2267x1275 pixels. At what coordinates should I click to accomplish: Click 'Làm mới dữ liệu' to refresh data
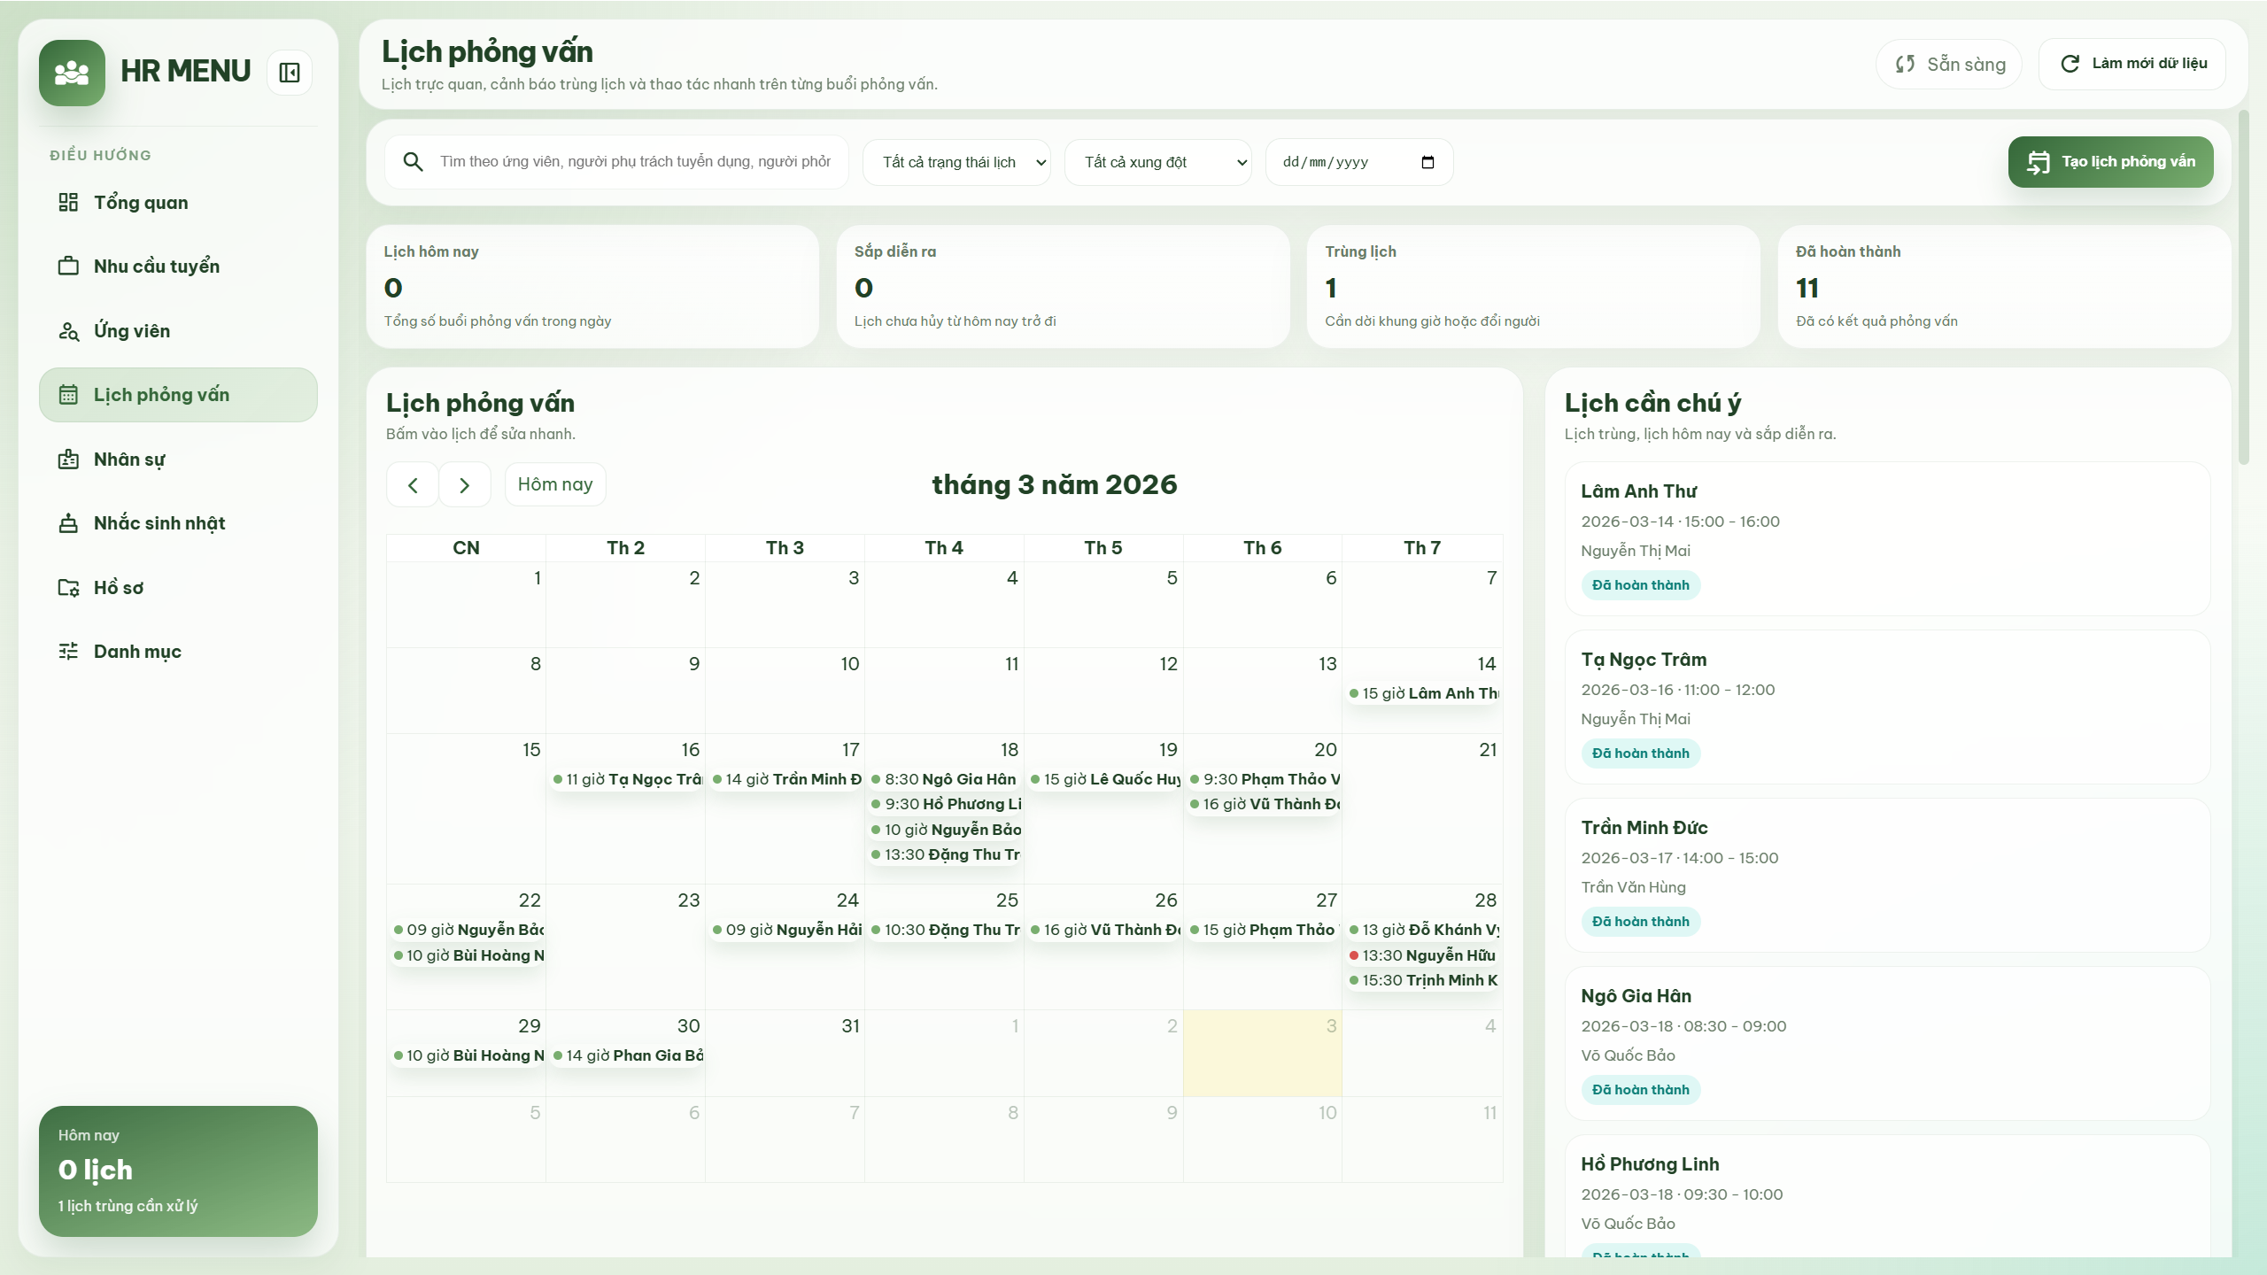(2132, 63)
